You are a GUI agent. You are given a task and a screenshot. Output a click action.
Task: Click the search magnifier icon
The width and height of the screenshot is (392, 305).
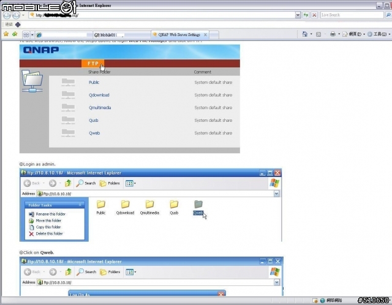pyautogui.click(x=388, y=15)
